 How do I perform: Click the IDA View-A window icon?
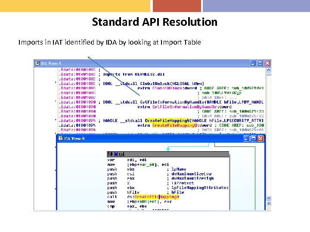(37, 63)
